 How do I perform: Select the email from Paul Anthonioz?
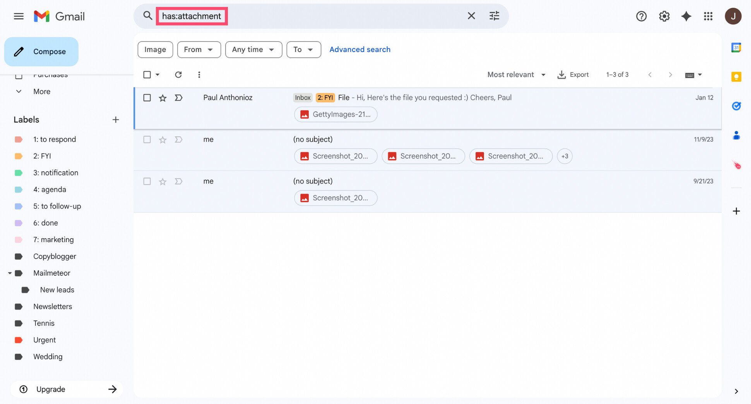pos(147,98)
